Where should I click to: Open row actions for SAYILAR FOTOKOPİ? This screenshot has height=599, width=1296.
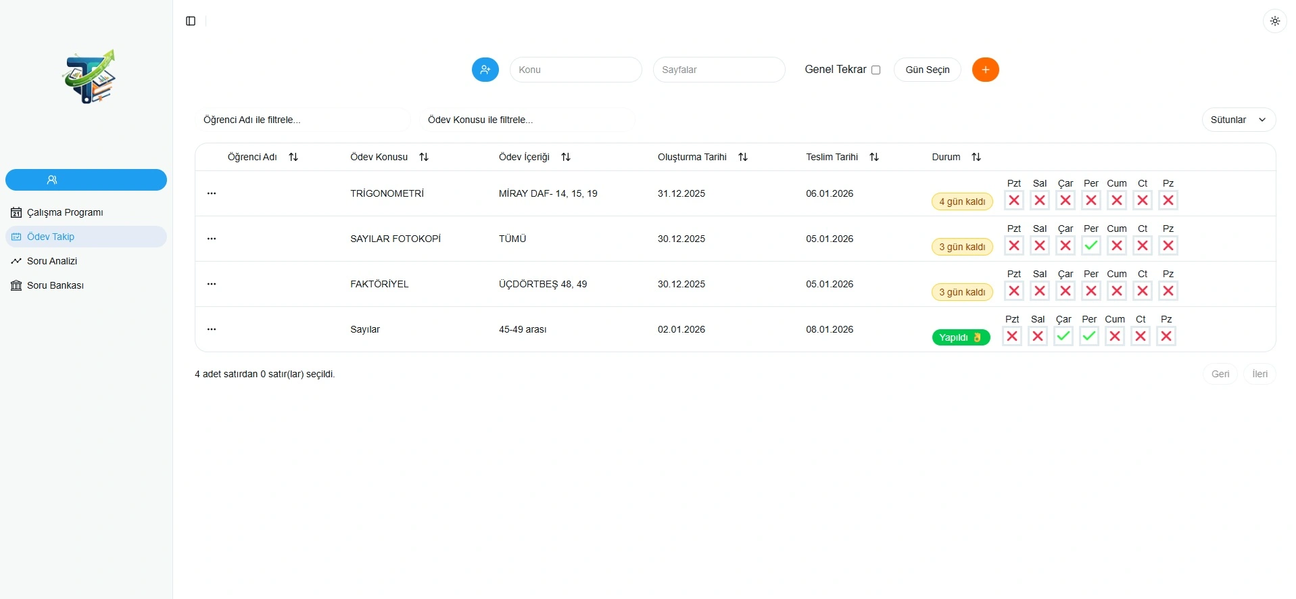point(212,239)
